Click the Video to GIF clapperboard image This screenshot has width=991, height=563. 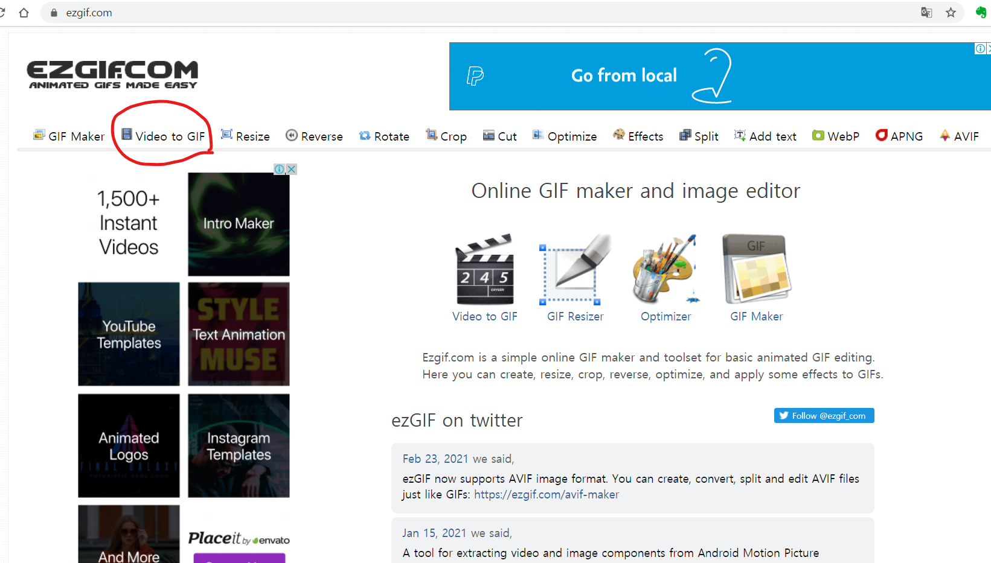pos(485,269)
